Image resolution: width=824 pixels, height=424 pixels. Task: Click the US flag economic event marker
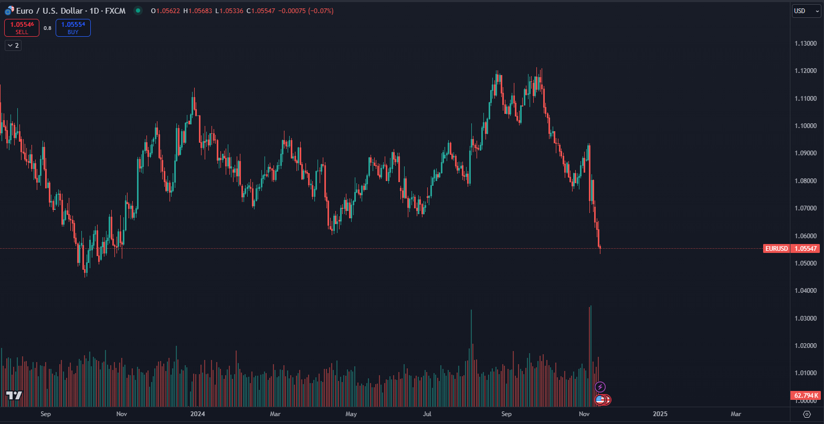600,400
